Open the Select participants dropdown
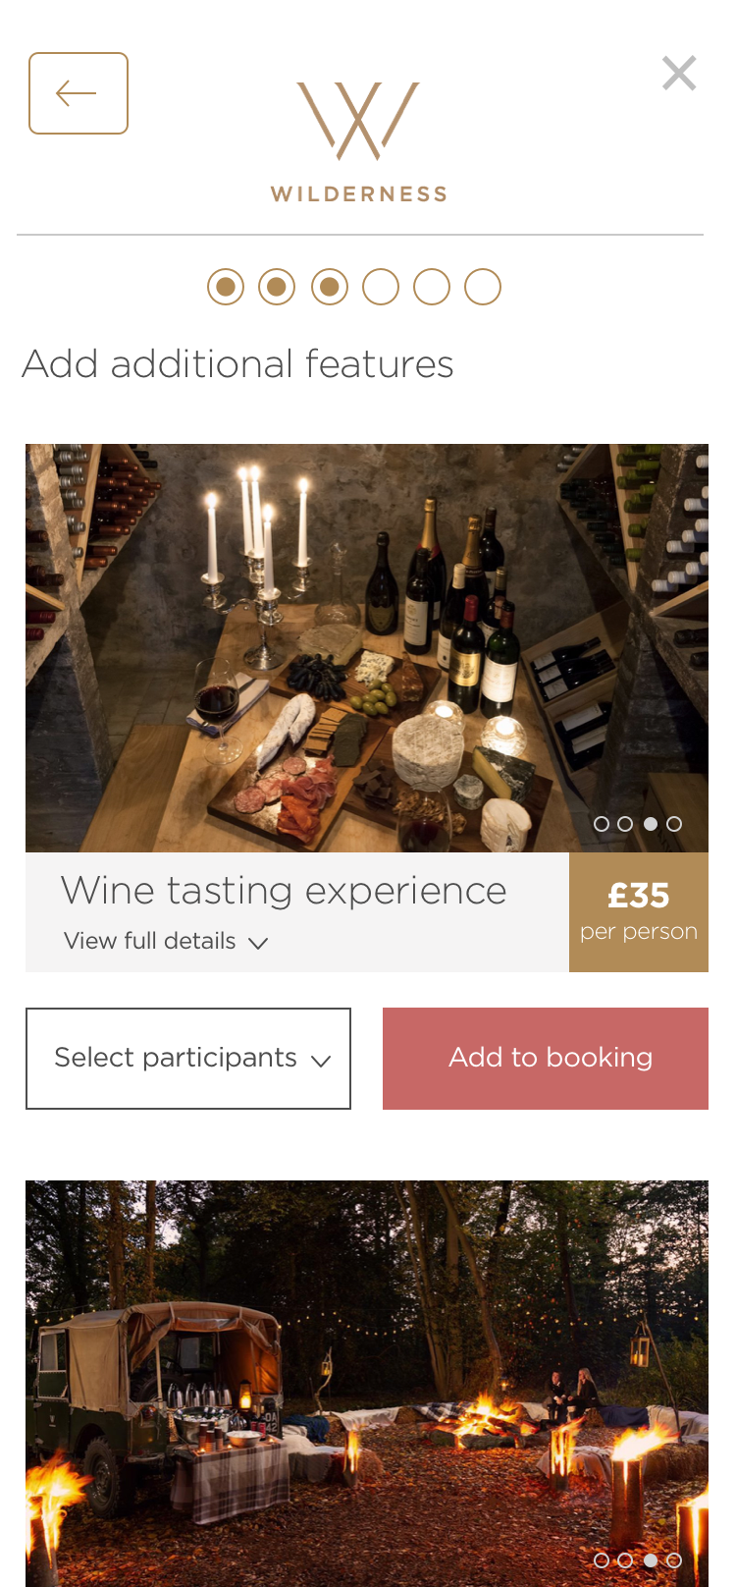This screenshot has height=1587, width=736. 188,1059
